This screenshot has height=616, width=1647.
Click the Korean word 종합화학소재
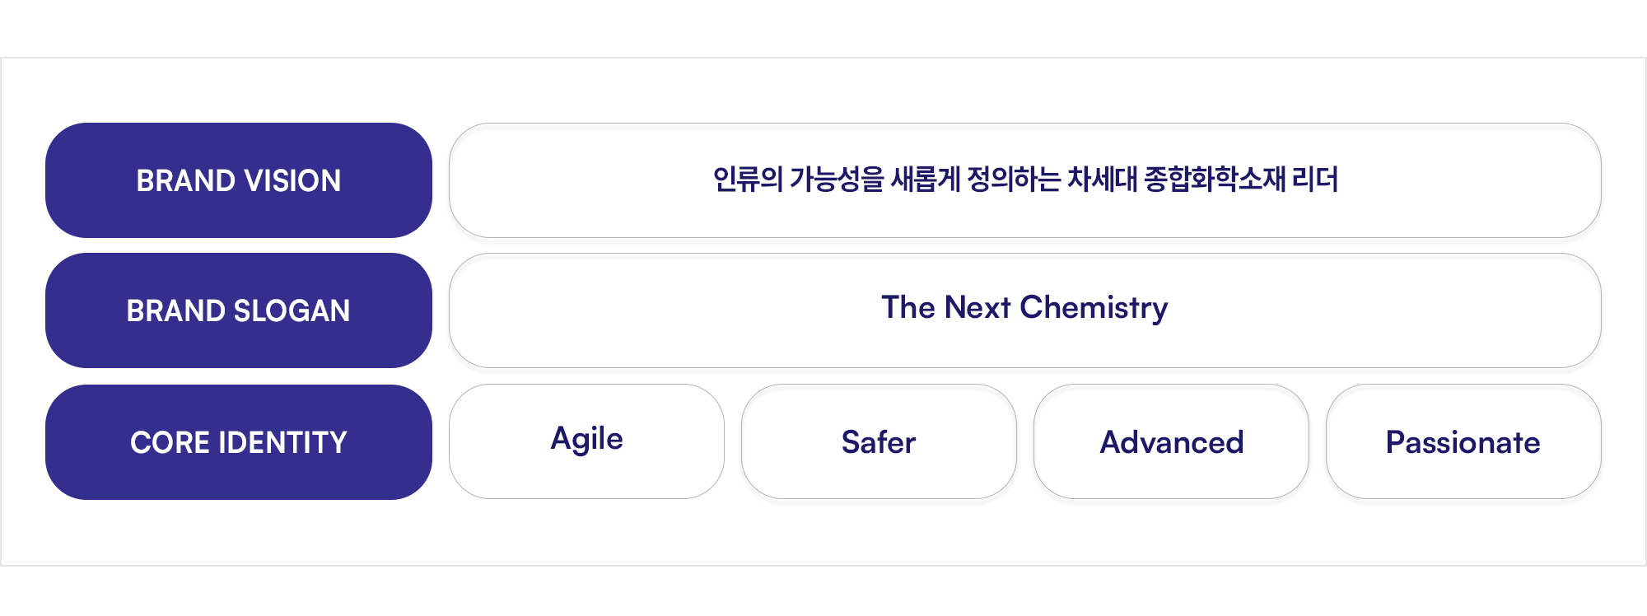coord(1214,179)
